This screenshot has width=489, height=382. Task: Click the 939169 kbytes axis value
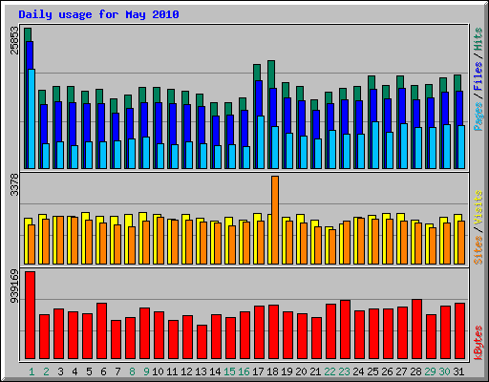(14, 286)
